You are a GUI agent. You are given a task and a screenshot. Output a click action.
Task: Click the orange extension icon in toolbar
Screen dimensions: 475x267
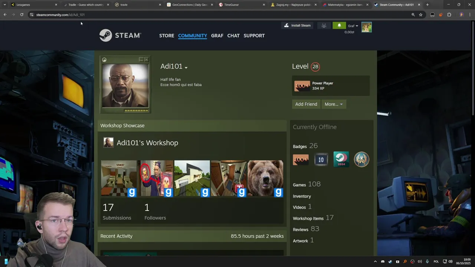440,14
